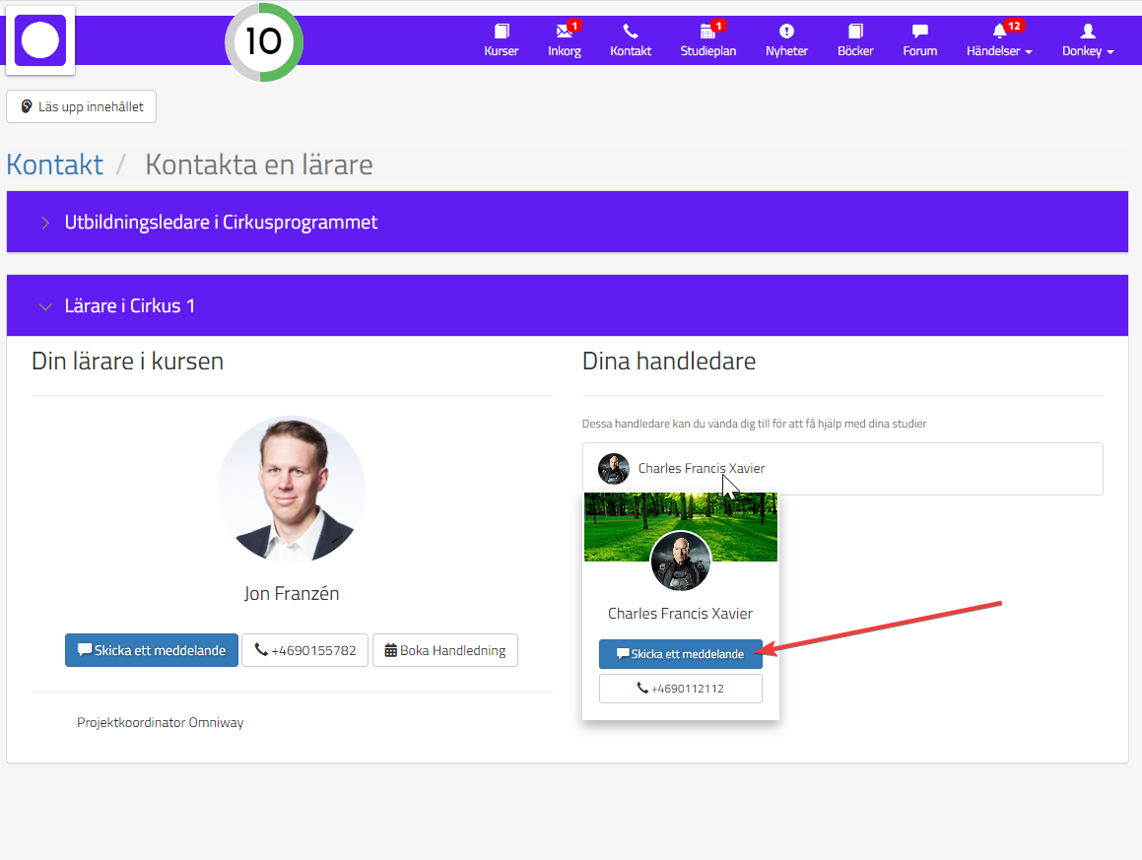Send a message to Jon Franzén
This screenshot has width=1142, height=860.
coord(152,650)
